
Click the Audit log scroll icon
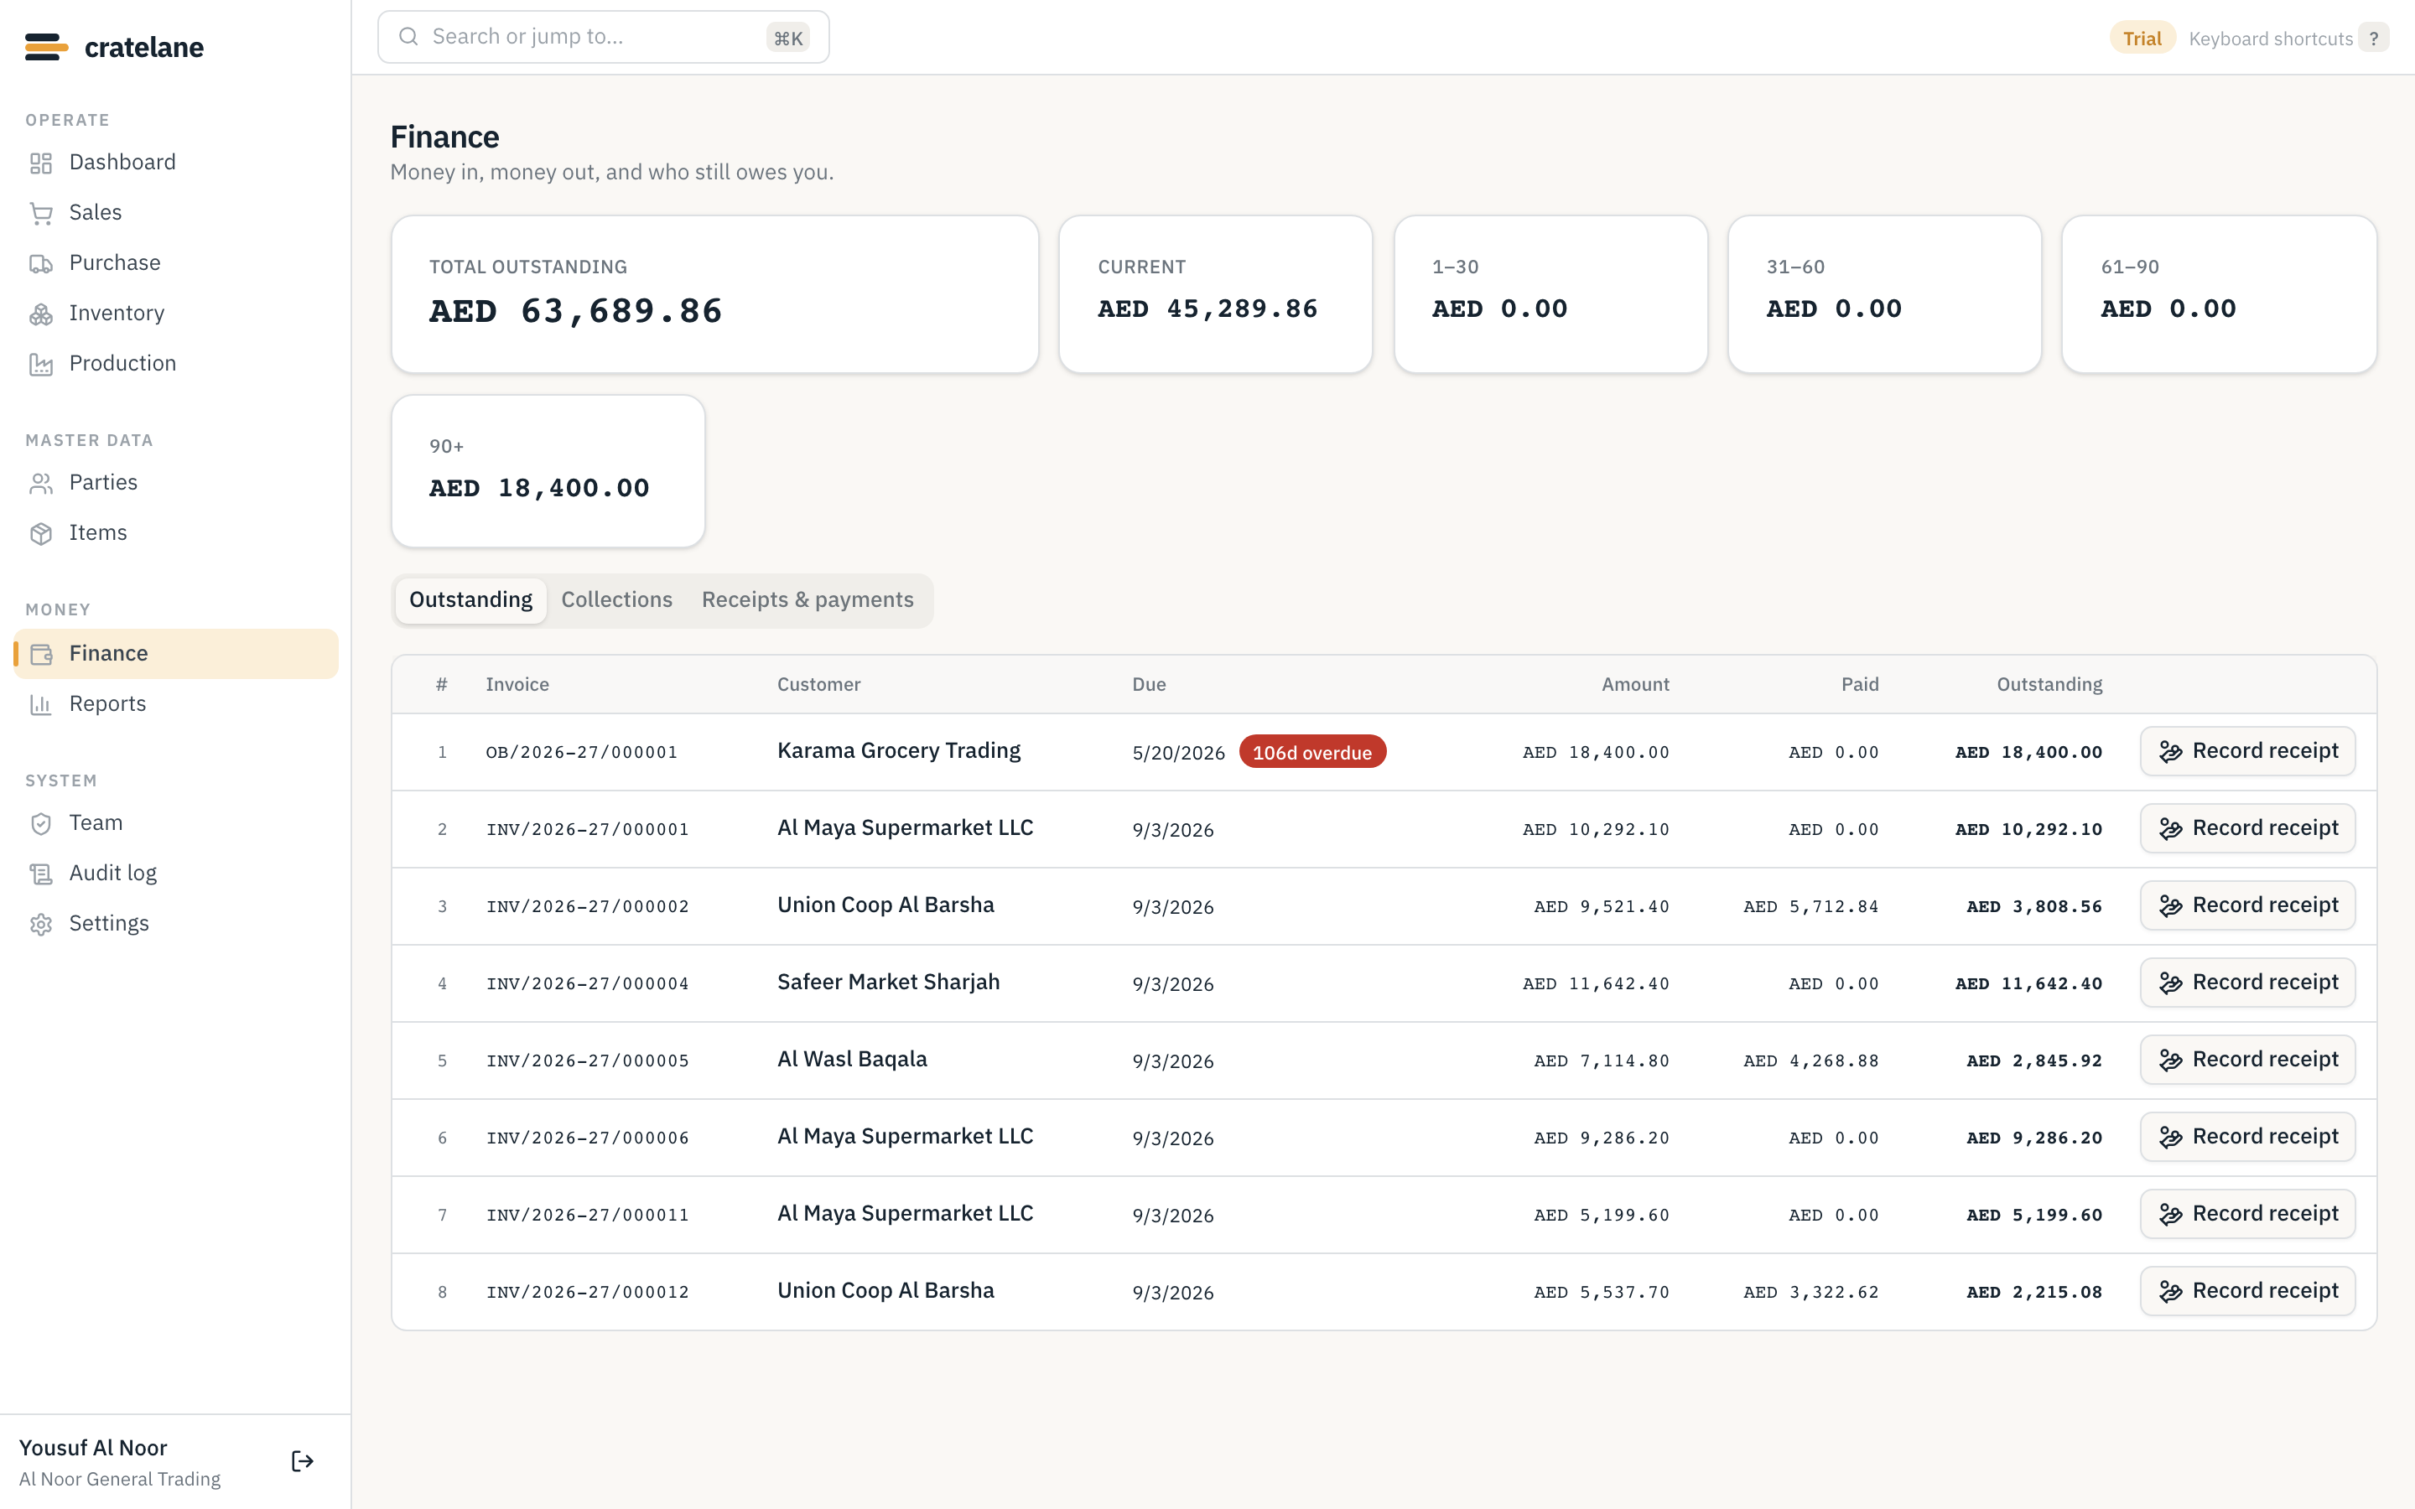[41, 874]
